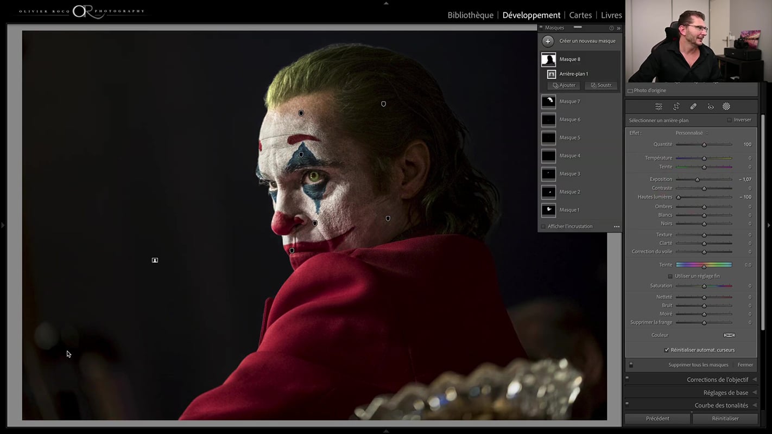Enable the Inverser checkbox
The image size is (772, 434).
click(729, 120)
